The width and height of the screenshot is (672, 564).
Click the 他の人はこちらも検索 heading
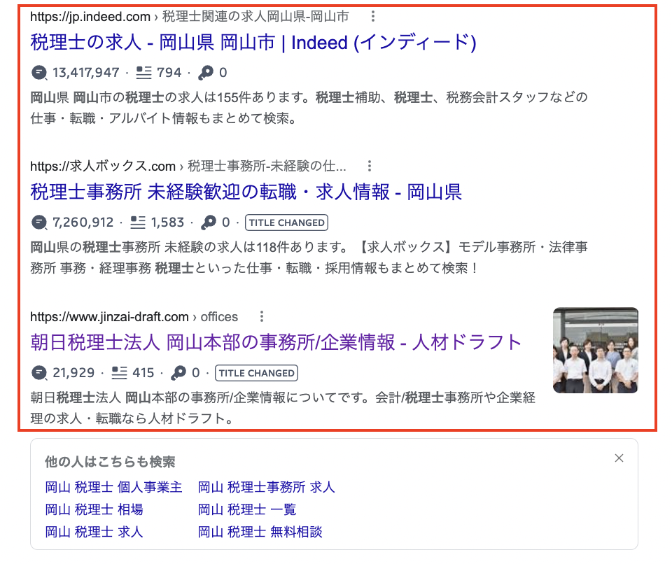110,462
